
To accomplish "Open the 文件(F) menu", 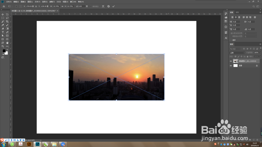I will 9,2.
